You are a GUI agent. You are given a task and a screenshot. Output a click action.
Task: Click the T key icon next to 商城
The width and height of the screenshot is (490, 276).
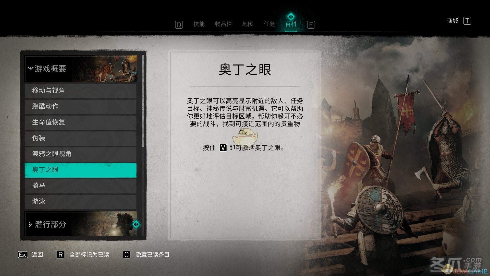pyautogui.click(x=467, y=21)
